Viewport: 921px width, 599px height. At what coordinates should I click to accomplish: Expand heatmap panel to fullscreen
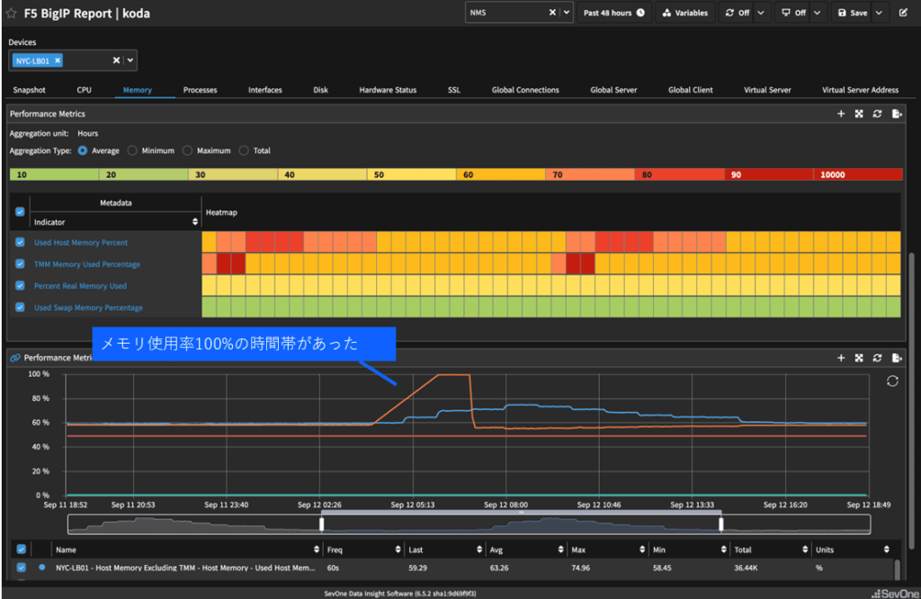[859, 114]
